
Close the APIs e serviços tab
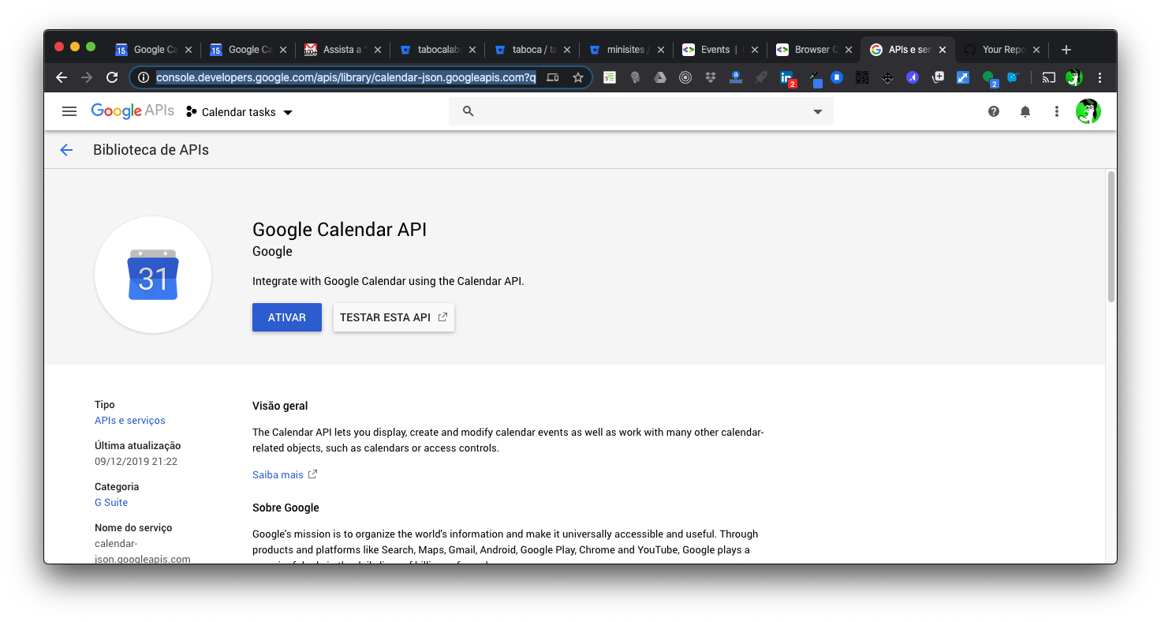(x=943, y=50)
